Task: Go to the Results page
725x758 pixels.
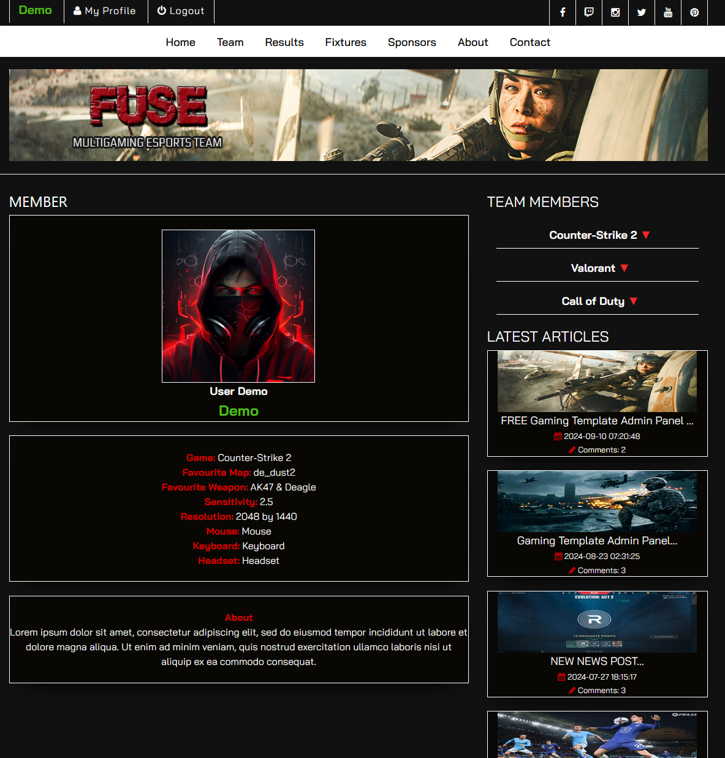Action: (x=284, y=42)
